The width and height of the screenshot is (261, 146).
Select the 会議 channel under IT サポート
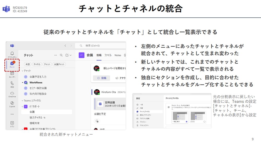(47, 112)
